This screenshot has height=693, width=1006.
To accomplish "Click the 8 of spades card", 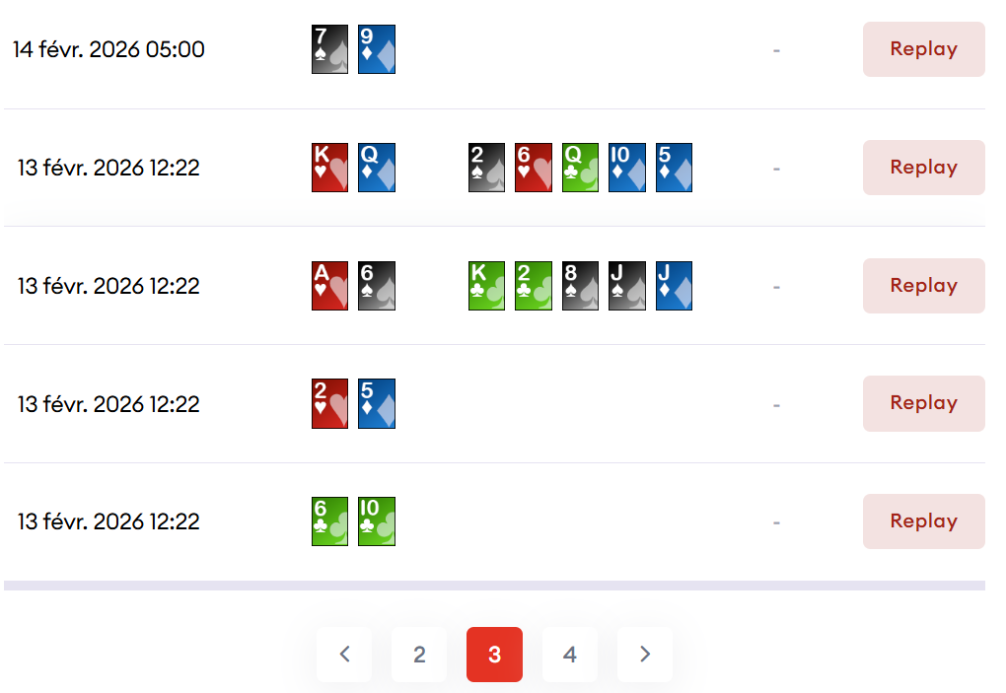I will click(x=580, y=286).
